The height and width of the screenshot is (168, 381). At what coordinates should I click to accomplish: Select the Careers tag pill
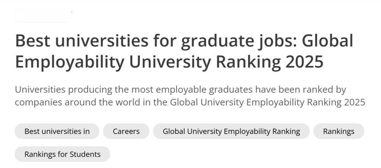click(126, 131)
